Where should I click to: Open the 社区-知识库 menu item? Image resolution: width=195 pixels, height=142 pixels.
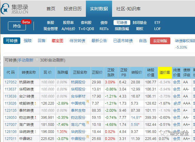point(128,9)
